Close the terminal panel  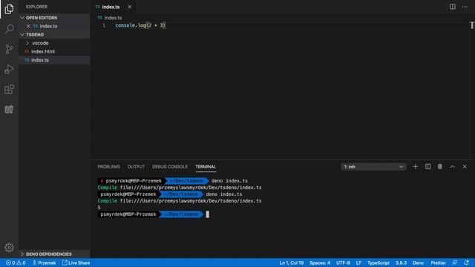[465, 166]
